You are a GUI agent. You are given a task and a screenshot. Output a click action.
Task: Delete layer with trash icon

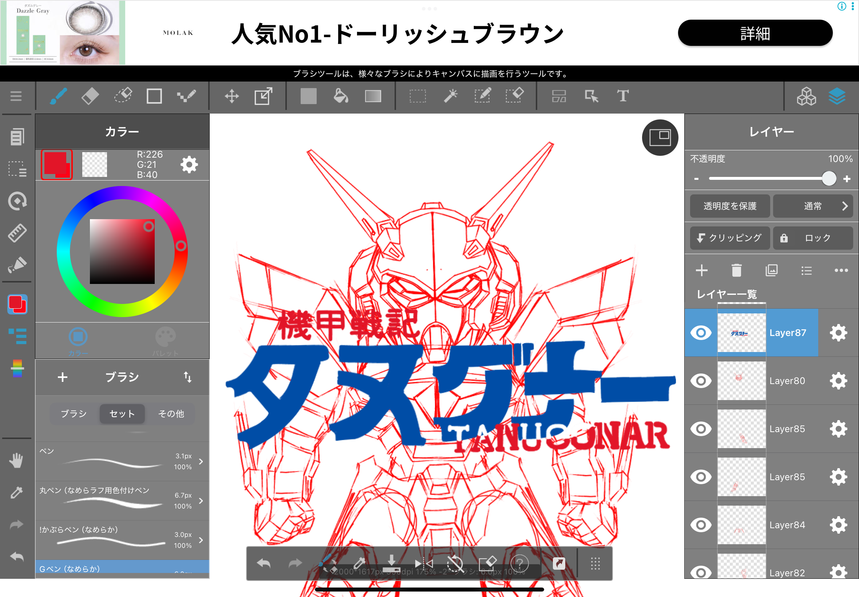(x=736, y=270)
